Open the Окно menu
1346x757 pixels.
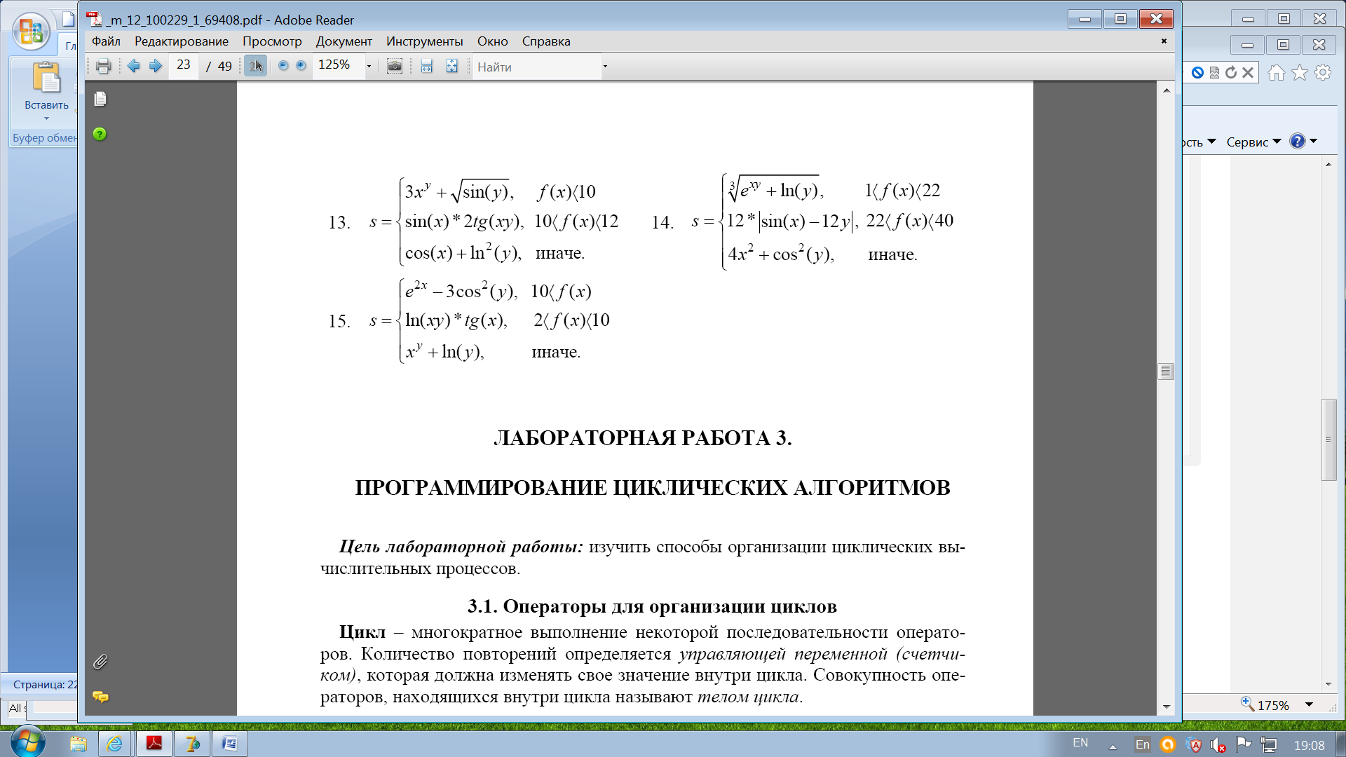point(492,41)
